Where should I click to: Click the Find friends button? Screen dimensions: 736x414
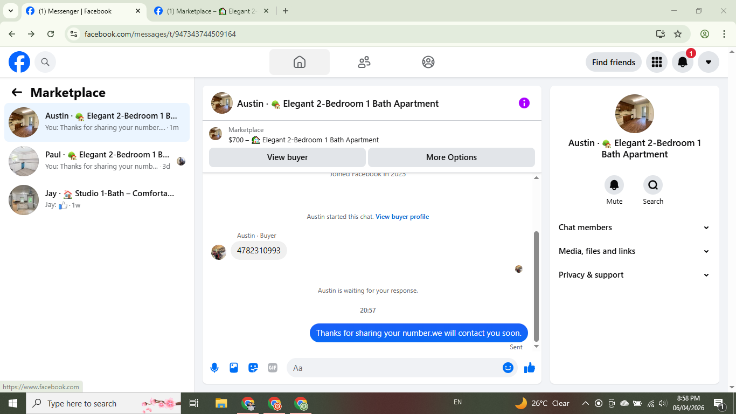(x=614, y=62)
